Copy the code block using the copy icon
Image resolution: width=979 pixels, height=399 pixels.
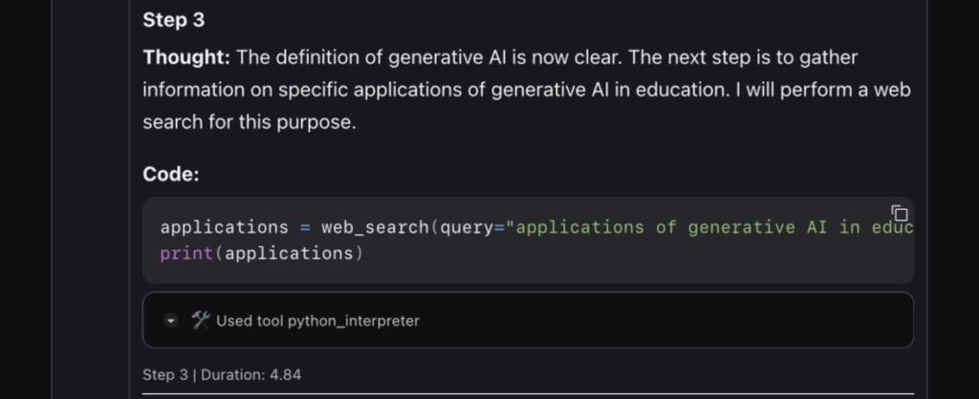[899, 213]
